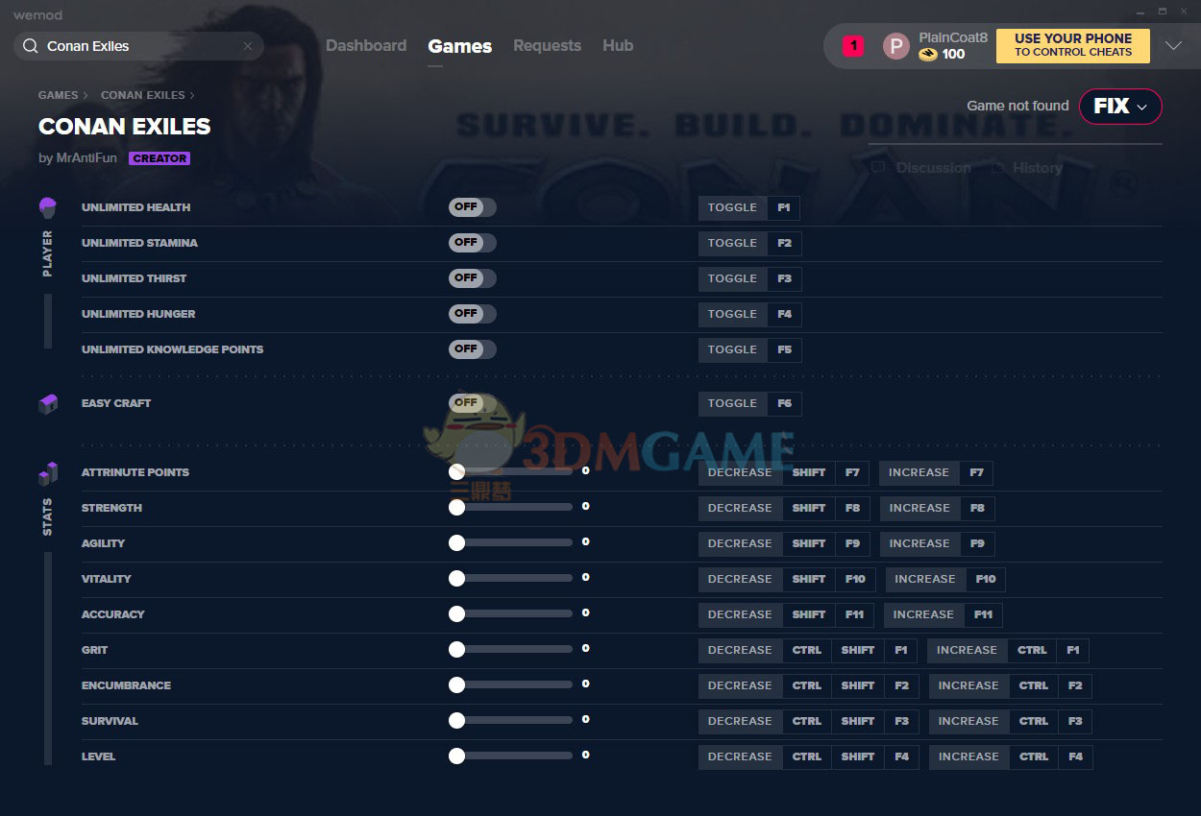Screen dimensions: 1201x816
Task: Click the search magnifier icon
Action: [31, 46]
